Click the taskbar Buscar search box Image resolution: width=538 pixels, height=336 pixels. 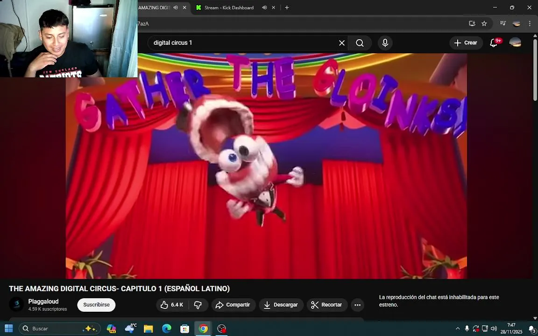coord(60,329)
